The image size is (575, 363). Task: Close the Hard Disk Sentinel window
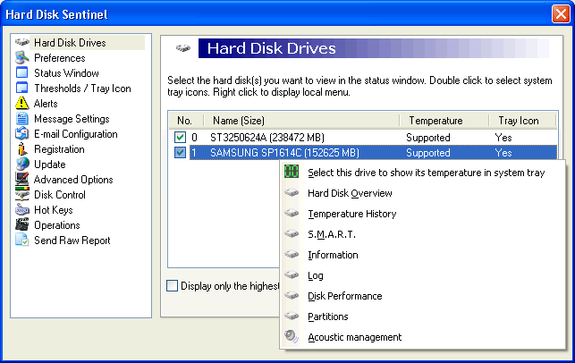[x=561, y=14]
